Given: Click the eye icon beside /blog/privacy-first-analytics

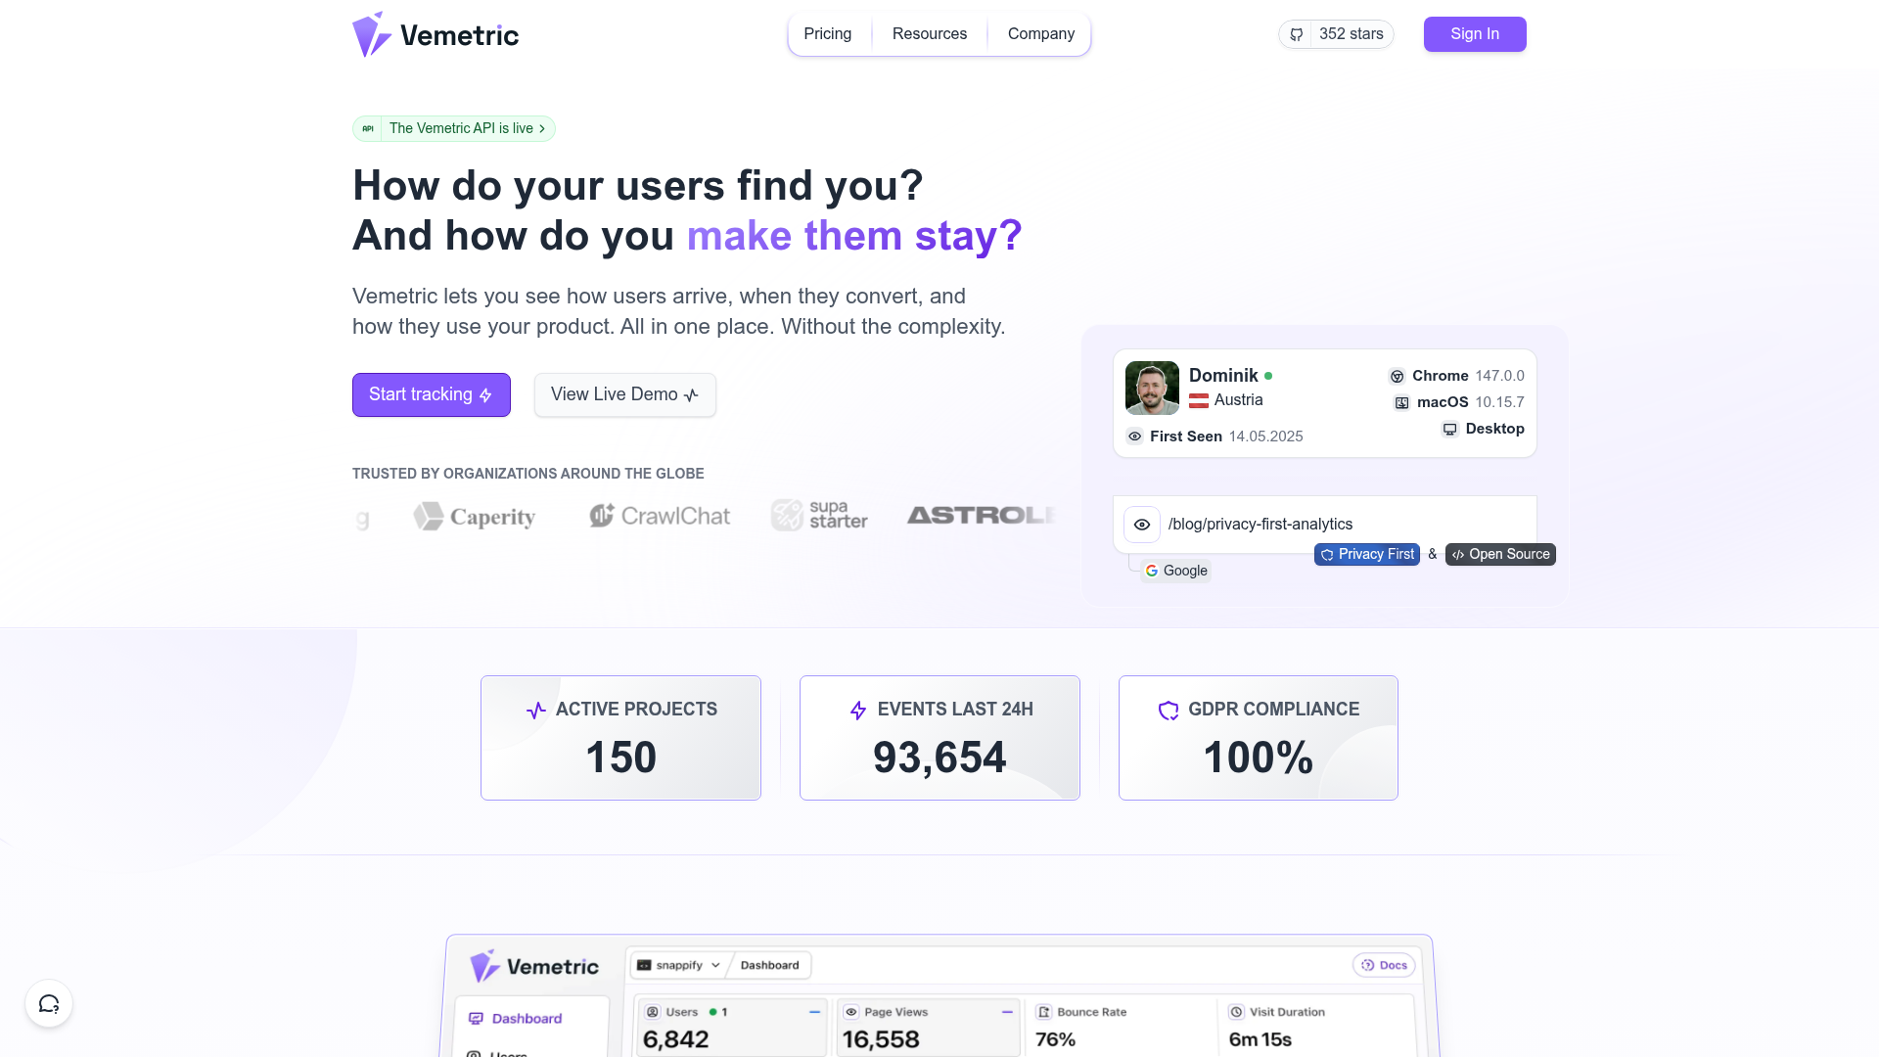Looking at the screenshot, I should 1142,525.
